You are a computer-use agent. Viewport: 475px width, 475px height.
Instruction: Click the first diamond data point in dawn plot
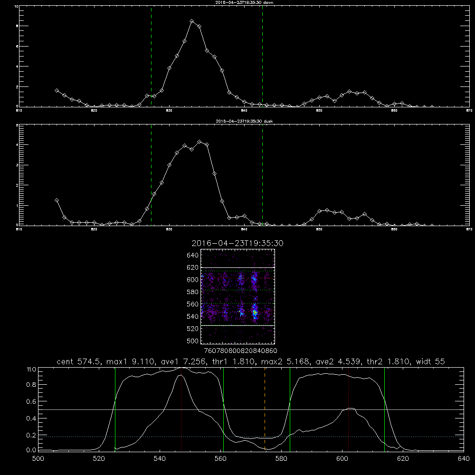coord(57,91)
